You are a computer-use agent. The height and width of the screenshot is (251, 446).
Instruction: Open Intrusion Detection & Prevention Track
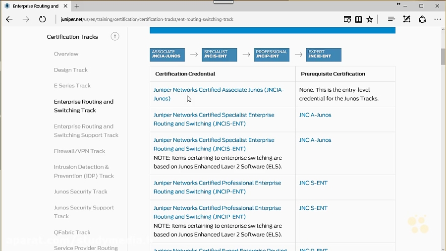click(84, 171)
